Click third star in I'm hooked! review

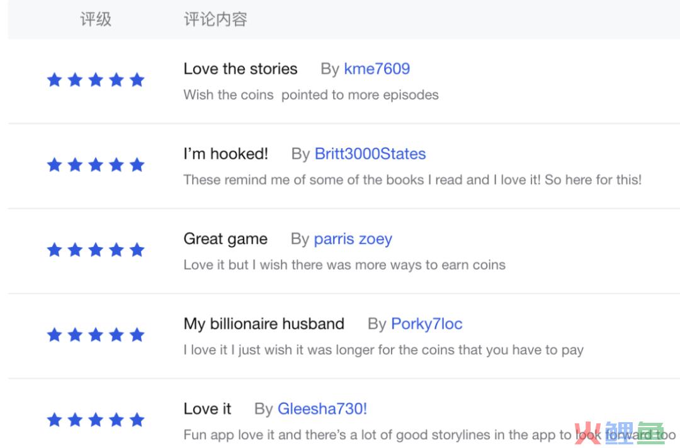[96, 165]
